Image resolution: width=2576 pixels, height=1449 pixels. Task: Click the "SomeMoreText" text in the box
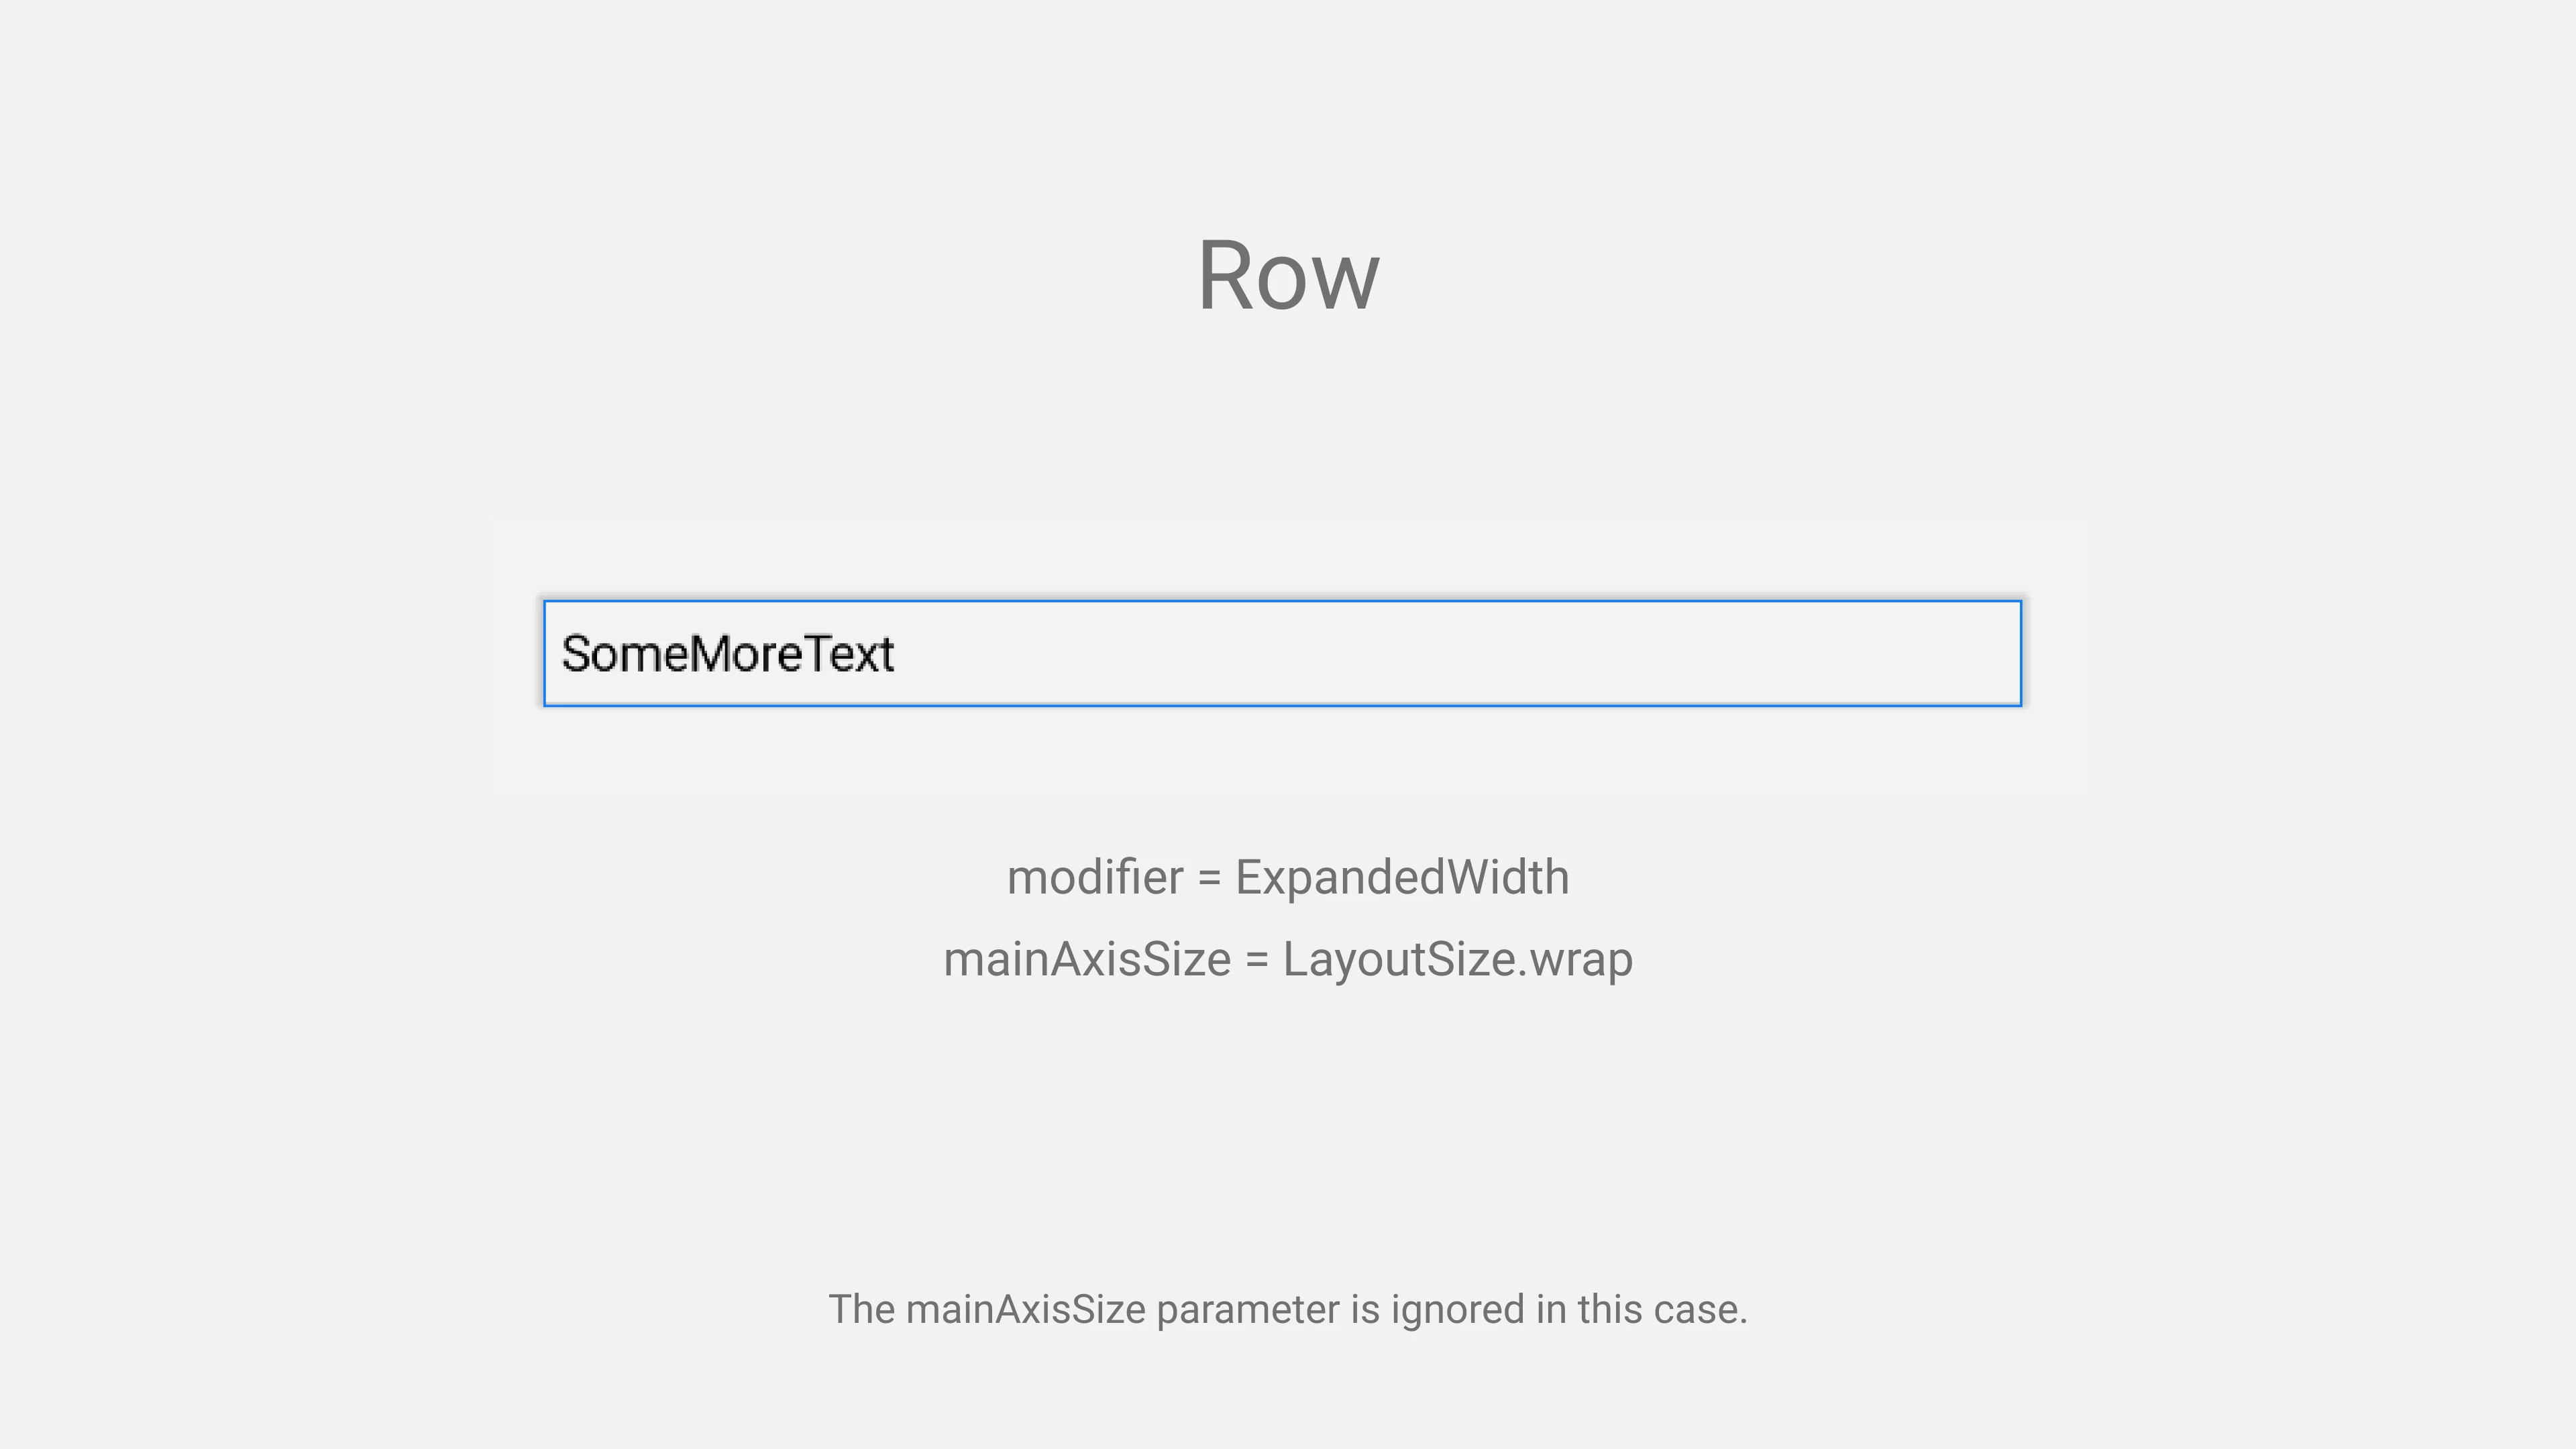point(727,654)
